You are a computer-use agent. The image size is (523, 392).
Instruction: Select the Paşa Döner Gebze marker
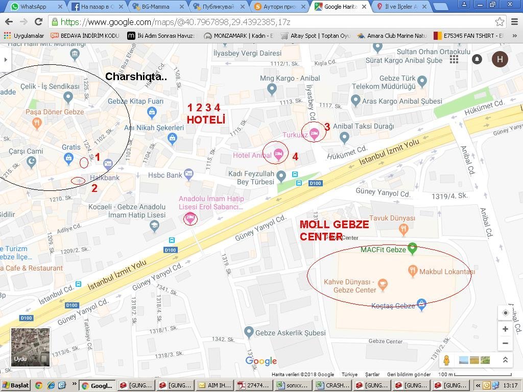pos(37,124)
